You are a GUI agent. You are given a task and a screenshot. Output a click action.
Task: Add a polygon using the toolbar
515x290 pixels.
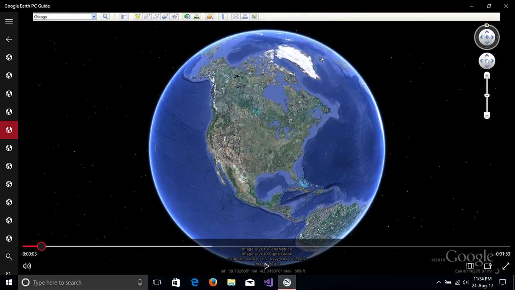click(x=147, y=16)
